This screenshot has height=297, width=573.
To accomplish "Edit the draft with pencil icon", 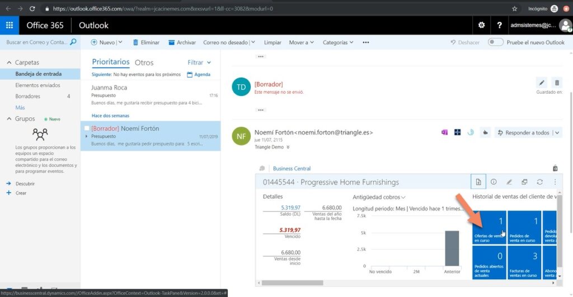I will [541, 82].
